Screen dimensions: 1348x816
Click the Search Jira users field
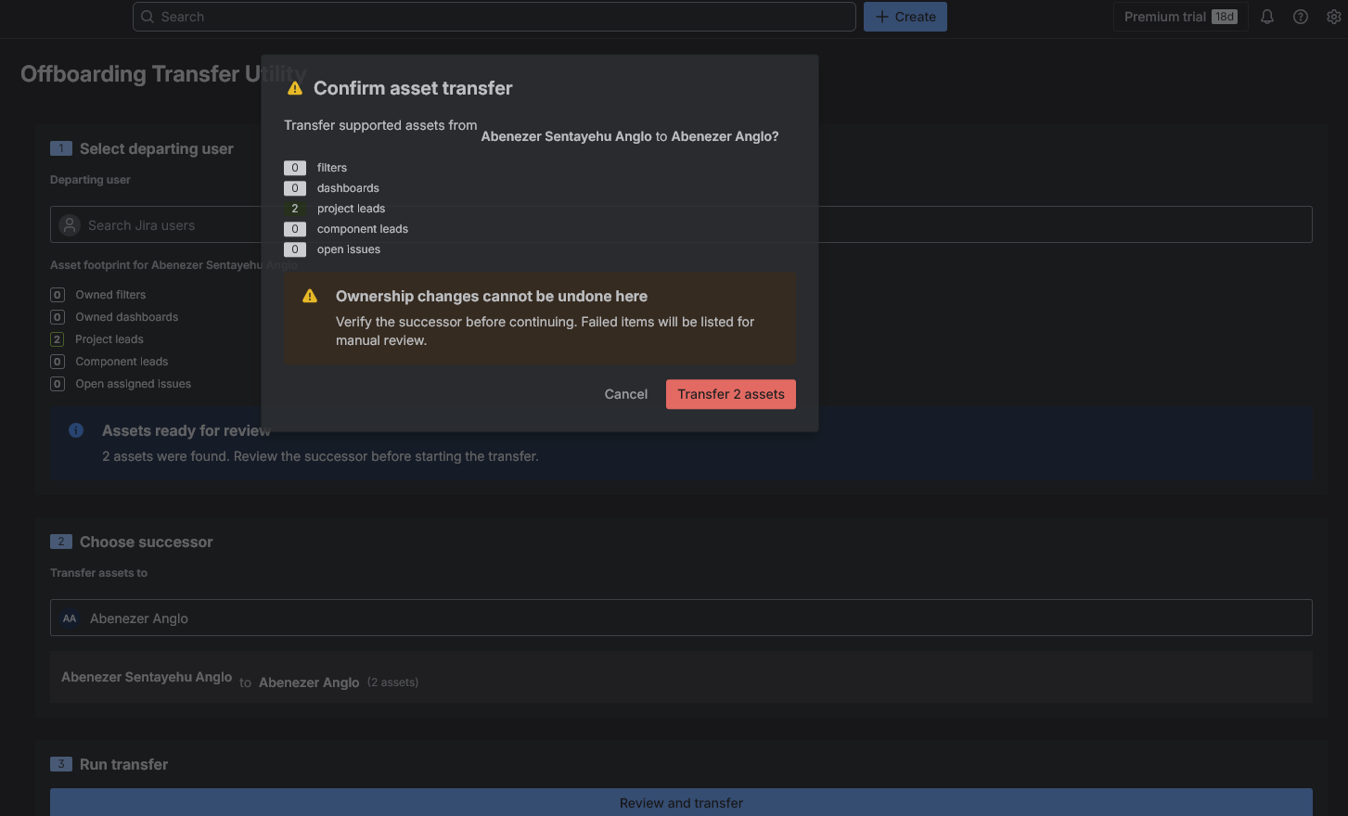tap(681, 225)
